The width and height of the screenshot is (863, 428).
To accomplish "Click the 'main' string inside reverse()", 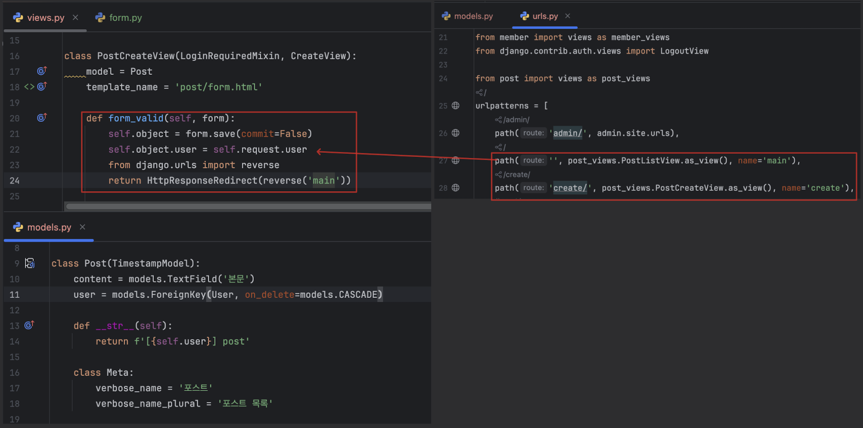I will click(x=324, y=181).
